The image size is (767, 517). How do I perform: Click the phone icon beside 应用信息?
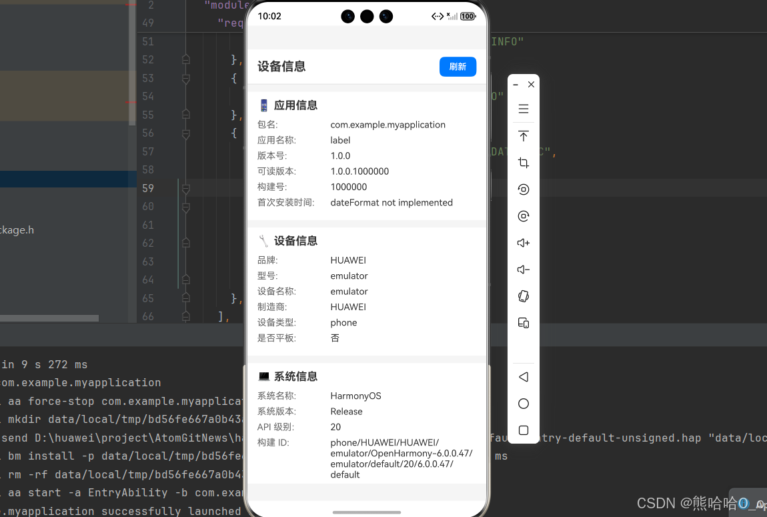point(263,105)
